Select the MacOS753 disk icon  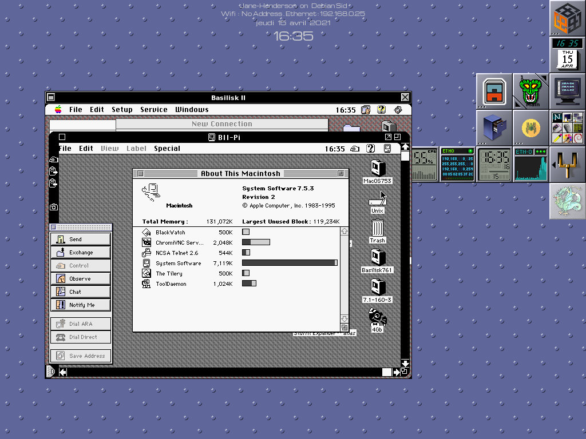coord(378,168)
